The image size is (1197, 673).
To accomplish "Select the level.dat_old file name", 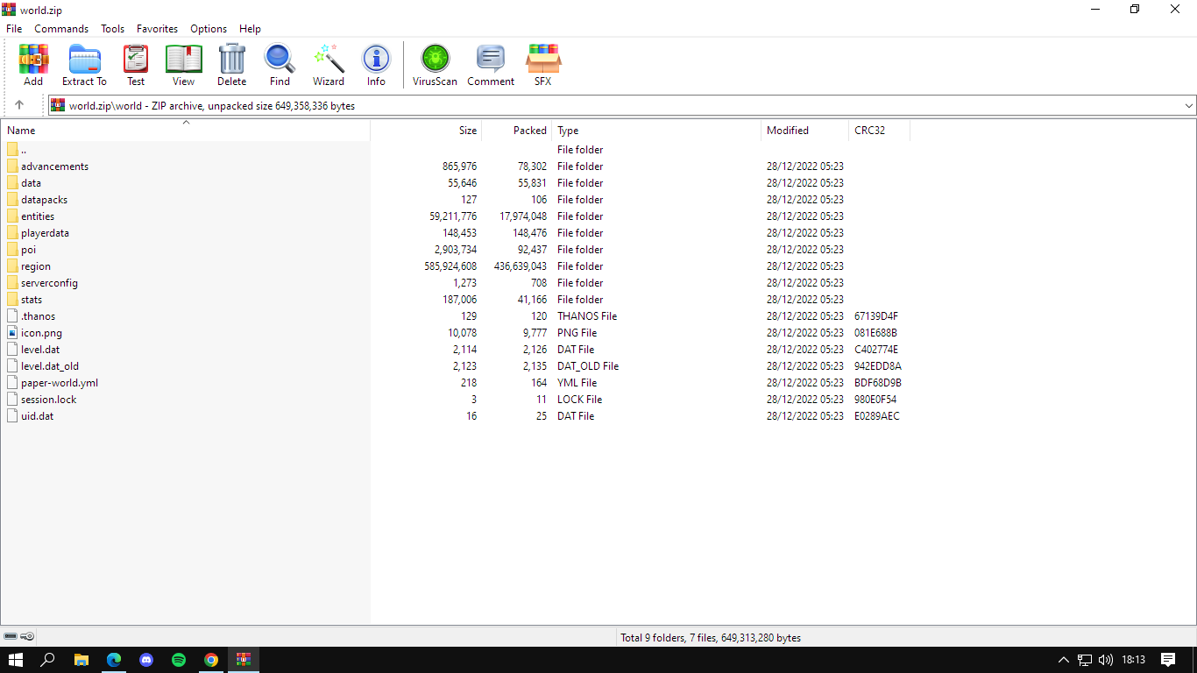I will (x=50, y=366).
